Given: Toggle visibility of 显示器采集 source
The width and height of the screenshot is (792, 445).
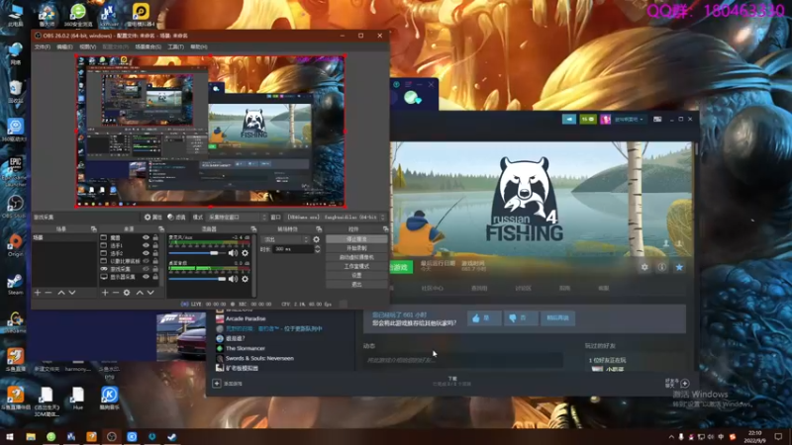Looking at the screenshot, I should [146, 277].
